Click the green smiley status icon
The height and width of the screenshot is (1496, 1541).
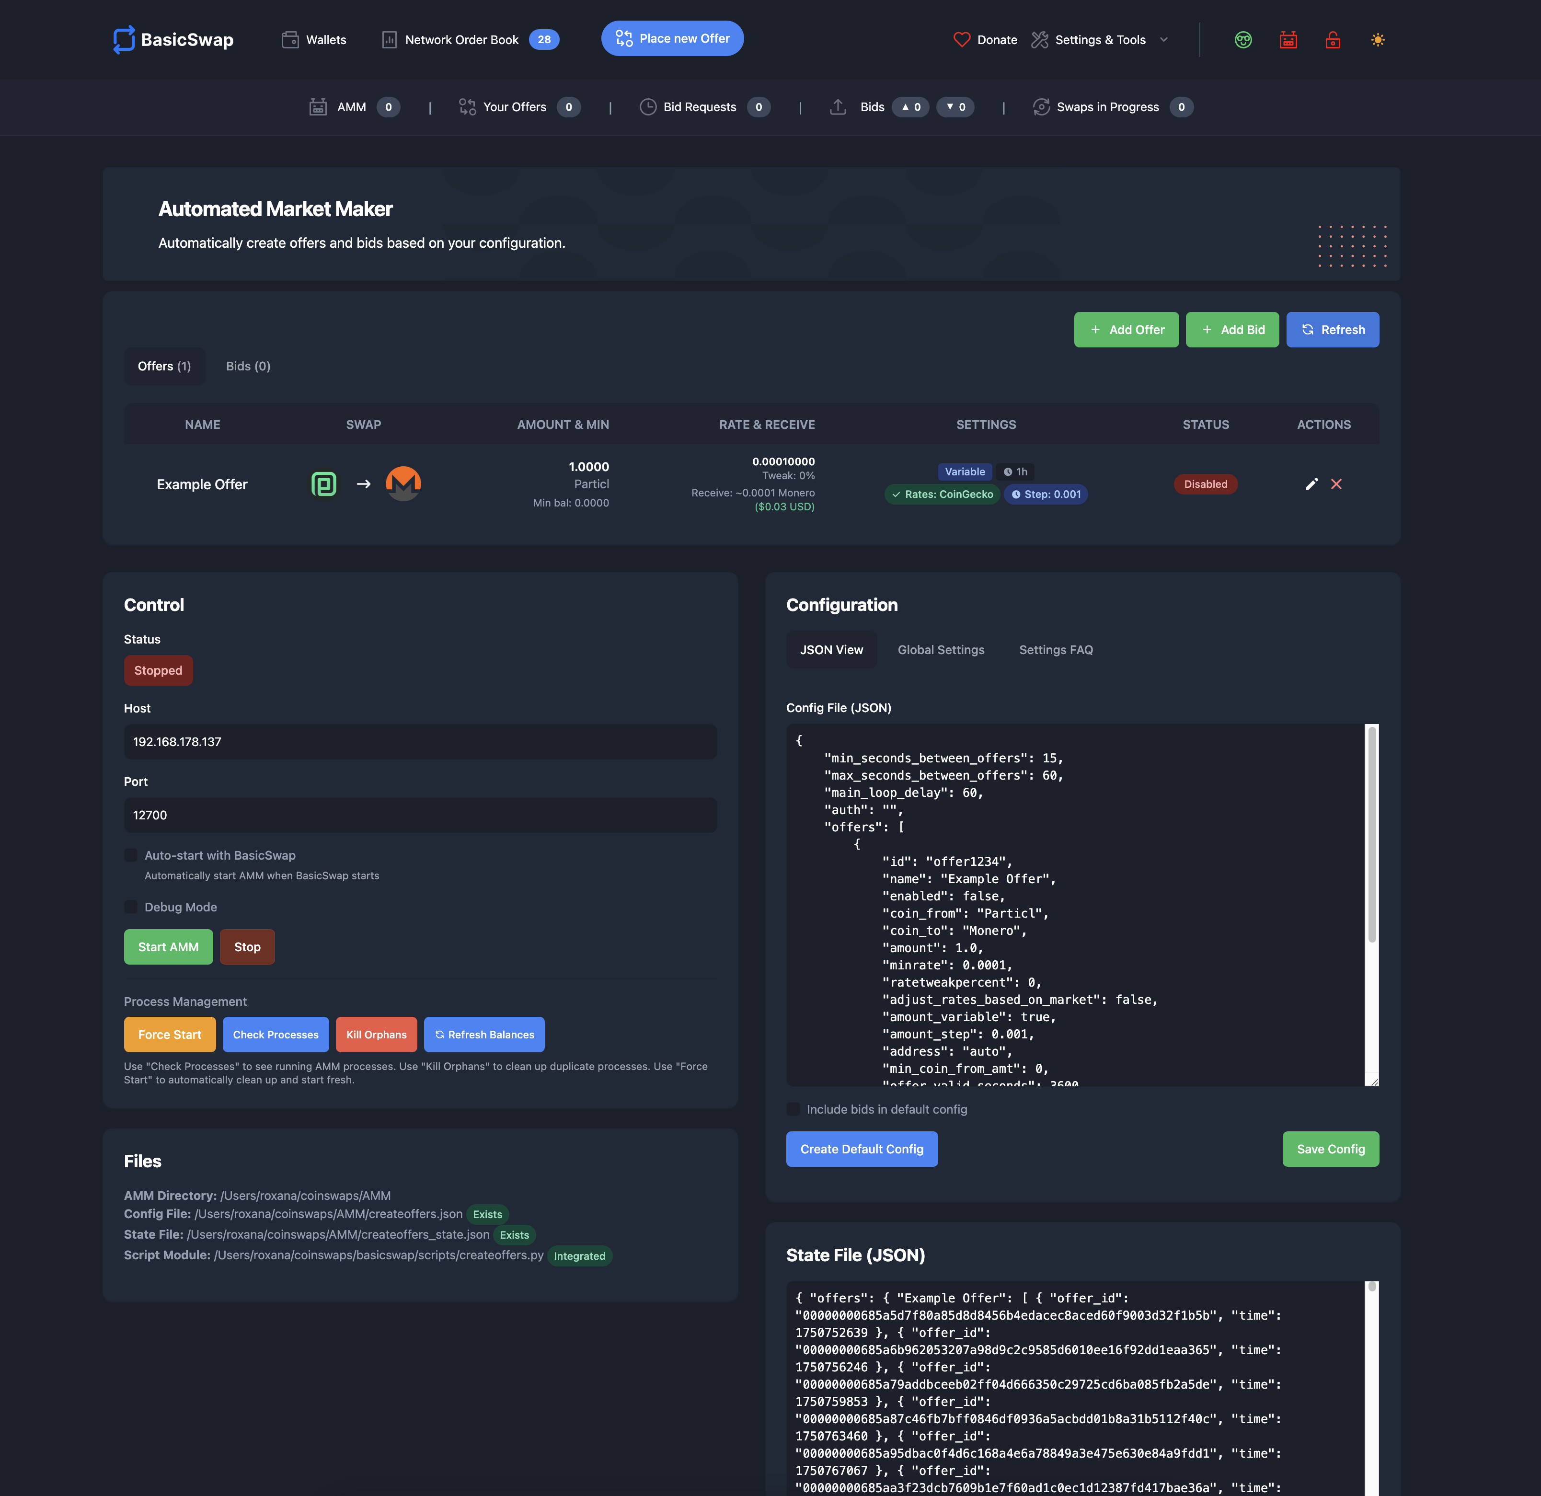(x=1243, y=39)
